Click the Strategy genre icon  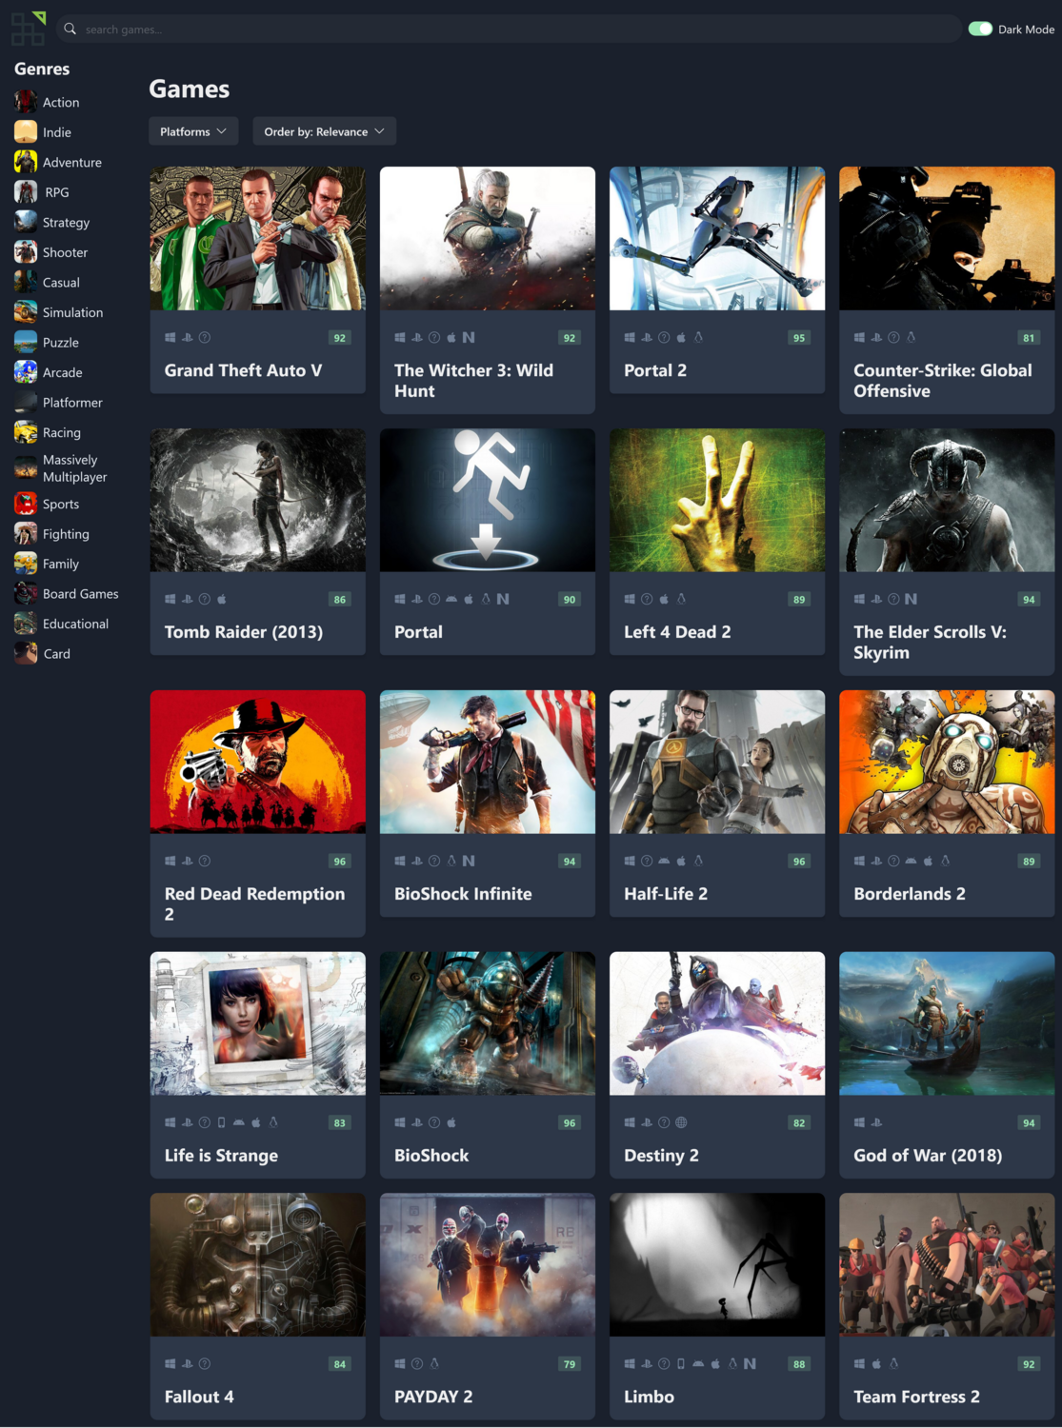(26, 223)
